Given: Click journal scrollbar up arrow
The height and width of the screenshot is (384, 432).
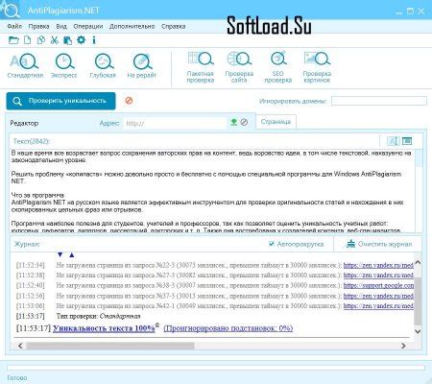Looking at the screenshot, I should click(418, 263).
